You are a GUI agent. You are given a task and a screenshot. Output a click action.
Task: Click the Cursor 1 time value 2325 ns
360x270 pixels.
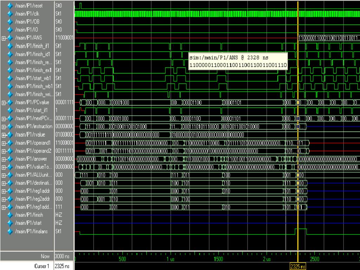click(x=62, y=266)
